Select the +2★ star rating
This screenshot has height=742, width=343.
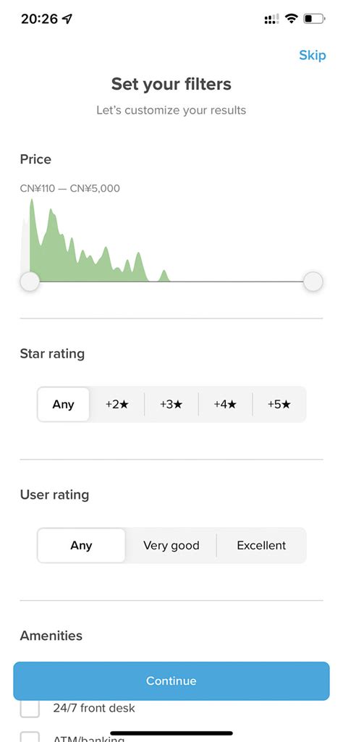117,405
